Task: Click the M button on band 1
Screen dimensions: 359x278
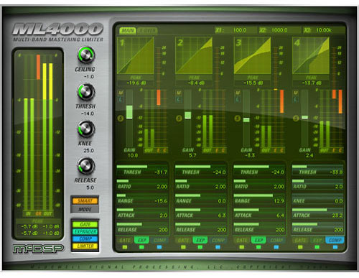Action: 121,93
